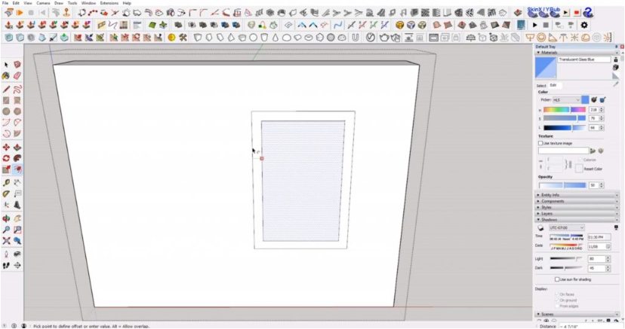Activate the Scale tool
This screenshot has height=329, width=625.
coord(6,169)
